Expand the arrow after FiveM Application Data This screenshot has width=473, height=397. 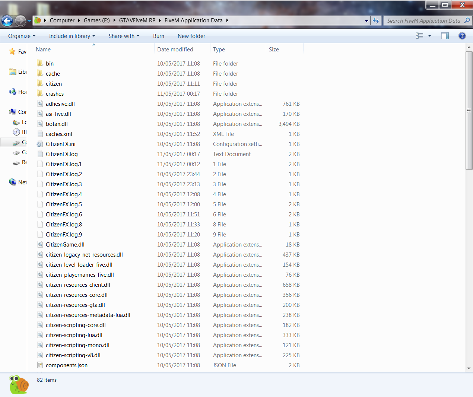point(227,20)
